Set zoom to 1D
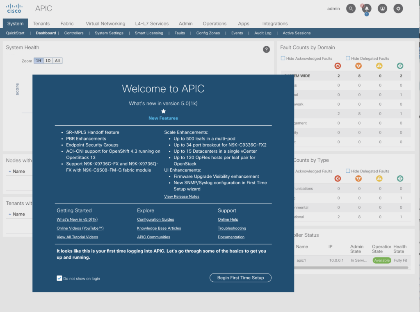 [48, 61]
